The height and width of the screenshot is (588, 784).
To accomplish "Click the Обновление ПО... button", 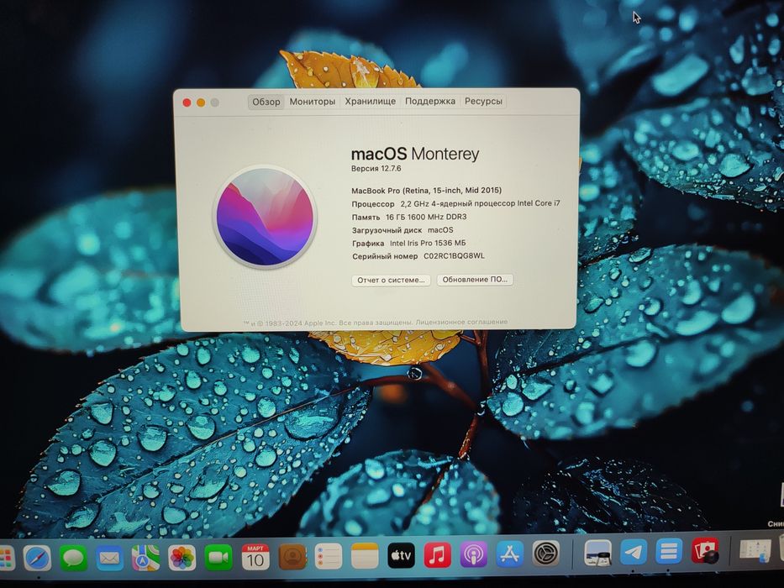I will [x=475, y=280].
